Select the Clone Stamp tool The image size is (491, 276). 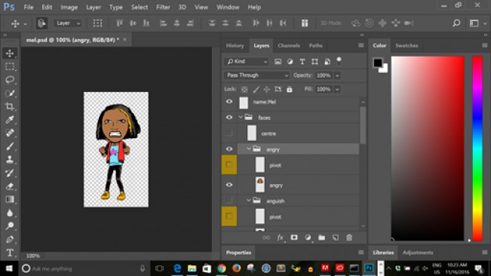pos(10,160)
